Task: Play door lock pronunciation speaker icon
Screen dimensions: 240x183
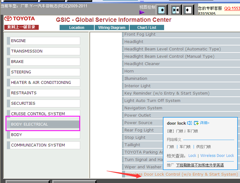Action: coord(190,123)
